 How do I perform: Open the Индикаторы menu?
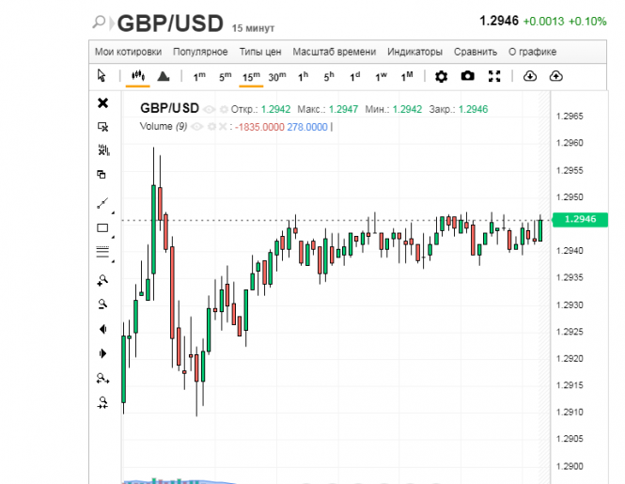pyautogui.click(x=414, y=52)
